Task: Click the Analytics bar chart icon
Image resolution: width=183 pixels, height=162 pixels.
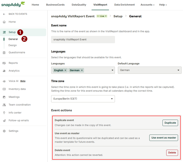Action: (4, 71)
